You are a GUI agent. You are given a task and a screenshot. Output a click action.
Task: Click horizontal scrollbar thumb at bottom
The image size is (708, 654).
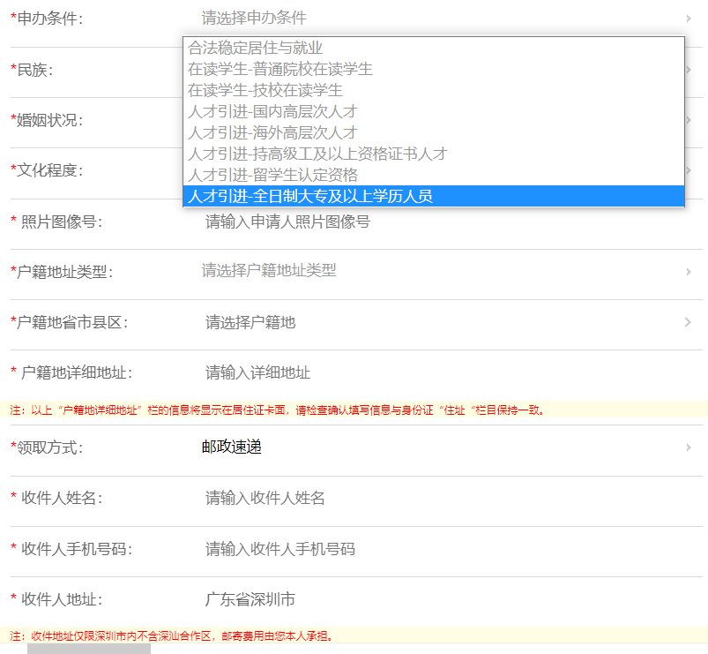coord(89,649)
